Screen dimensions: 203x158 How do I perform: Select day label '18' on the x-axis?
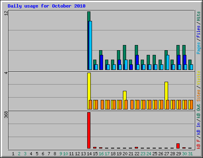[113, 154]
